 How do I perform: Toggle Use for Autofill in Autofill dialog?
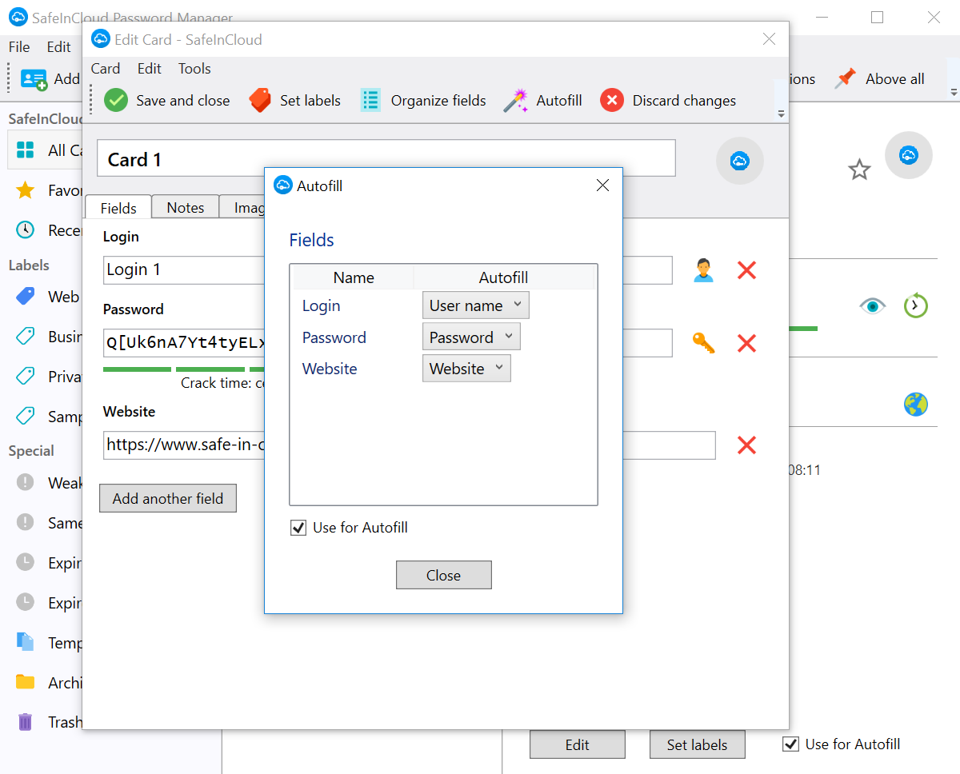tap(298, 528)
